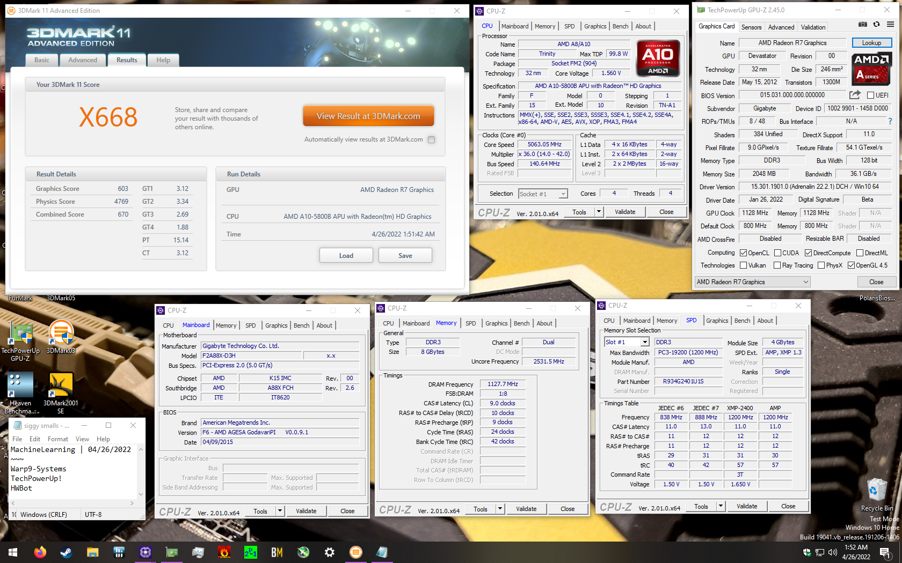Open File Explorer from the taskbar
The width and height of the screenshot is (902, 563).
click(x=92, y=552)
